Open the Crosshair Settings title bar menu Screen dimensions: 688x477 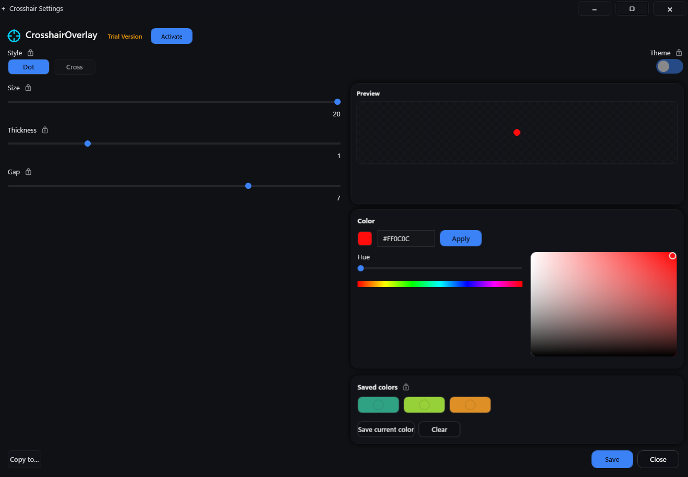35,8
